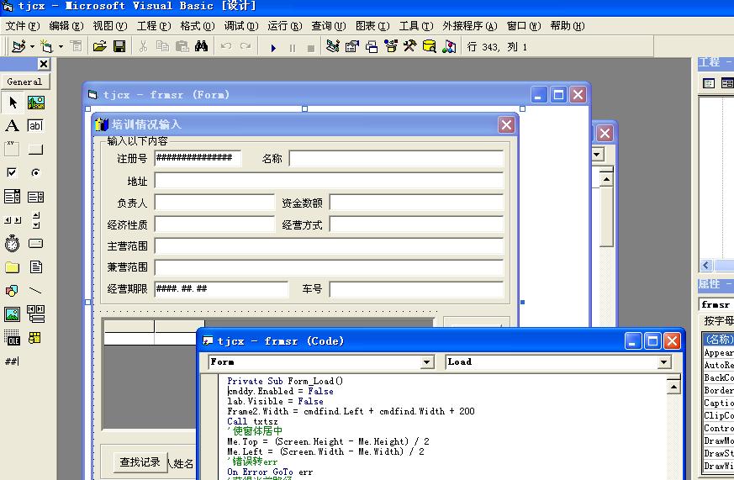The image size is (734, 480).
Task: Click Add Form toolbar icon
Action: point(47,46)
